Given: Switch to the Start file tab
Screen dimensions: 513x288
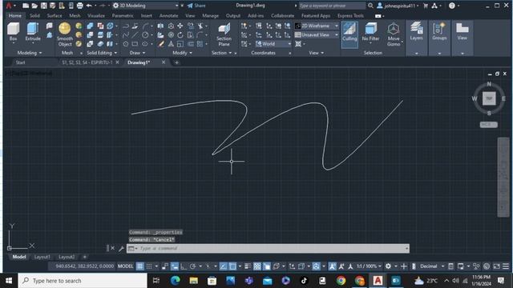Looking at the screenshot, I should [x=20, y=62].
